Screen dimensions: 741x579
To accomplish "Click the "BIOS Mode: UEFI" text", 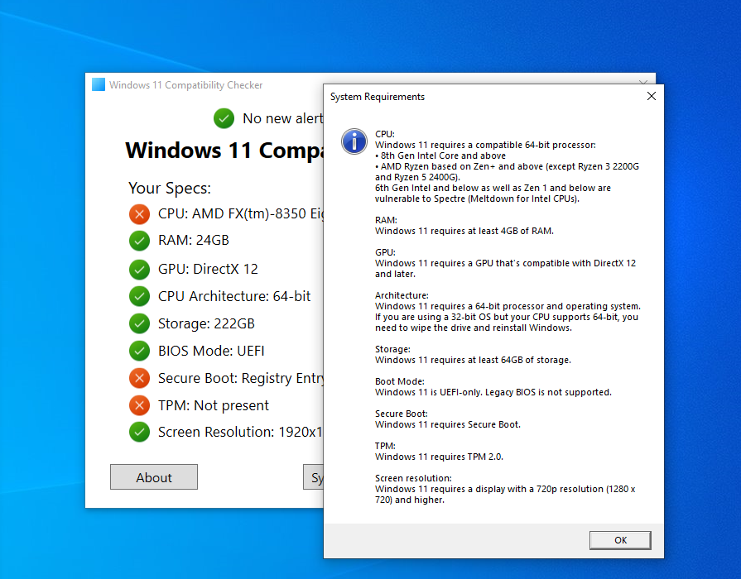I will pyautogui.click(x=211, y=351).
